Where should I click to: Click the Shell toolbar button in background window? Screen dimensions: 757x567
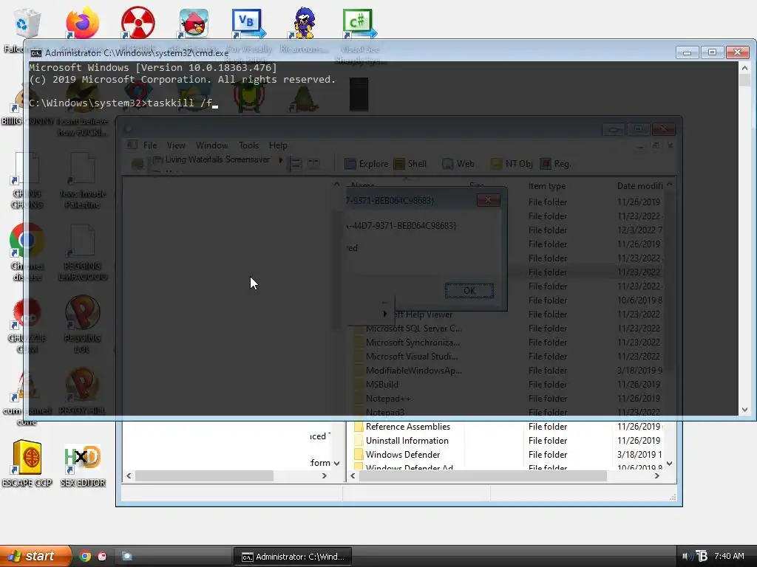(x=410, y=164)
